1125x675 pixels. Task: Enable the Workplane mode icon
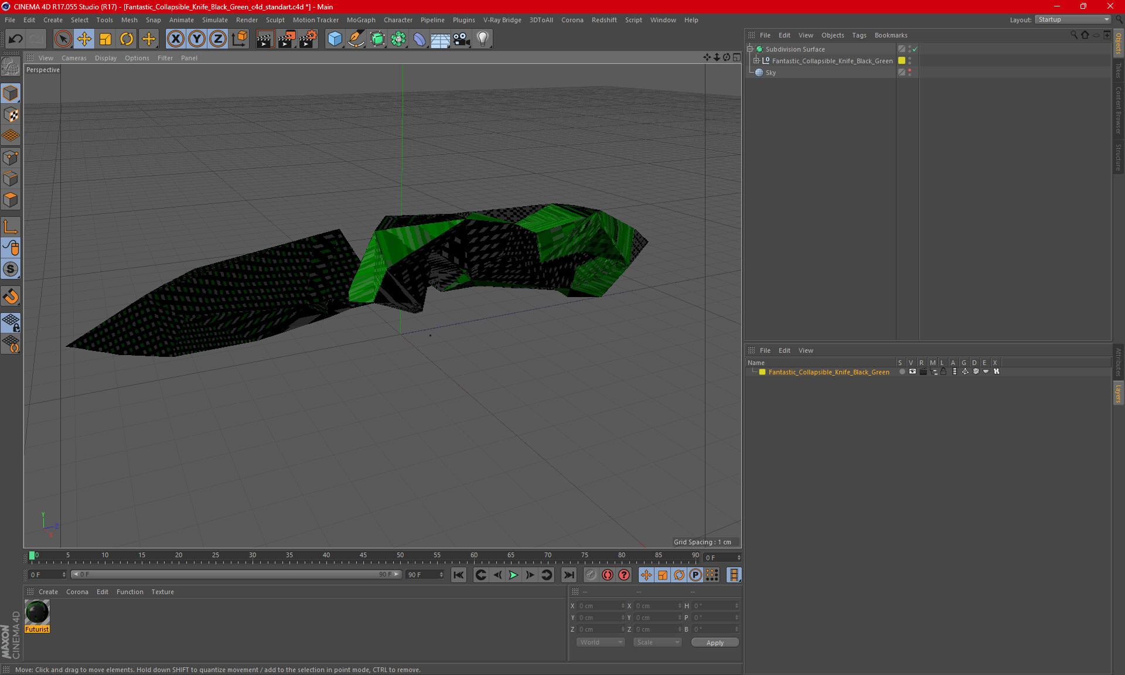pyautogui.click(x=11, y=136)
